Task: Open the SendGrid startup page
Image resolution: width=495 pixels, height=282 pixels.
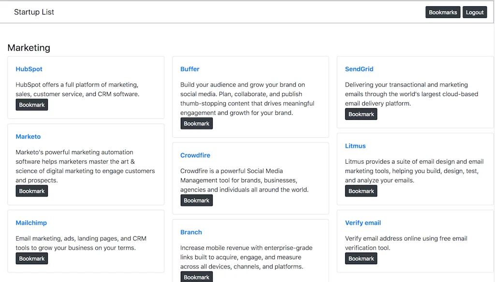Action: tap(359, 69)
